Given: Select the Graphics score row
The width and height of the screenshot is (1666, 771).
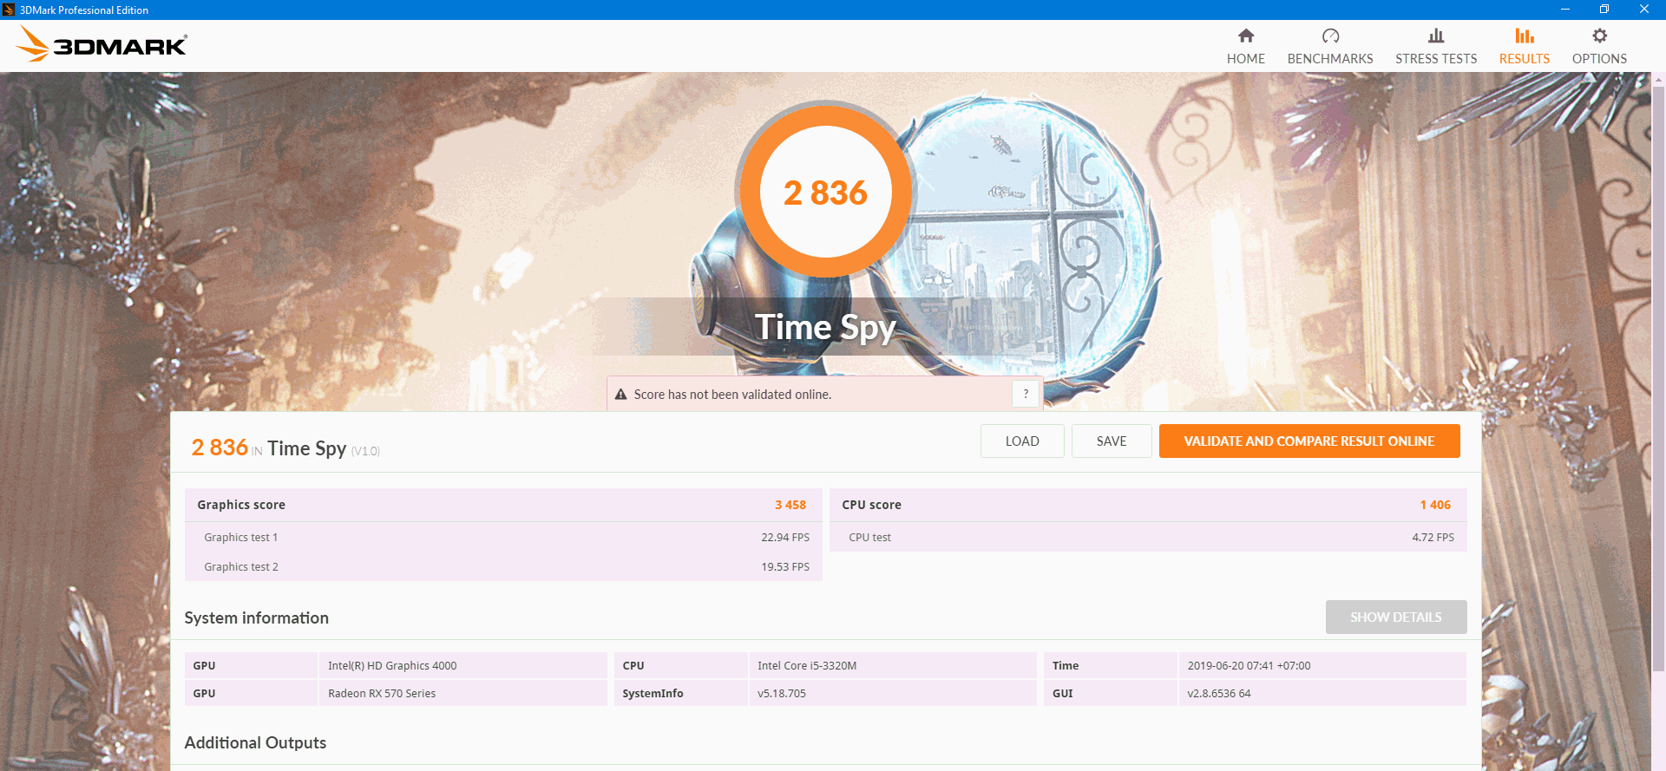Looking at the screenshot, I should click(502, 505).
